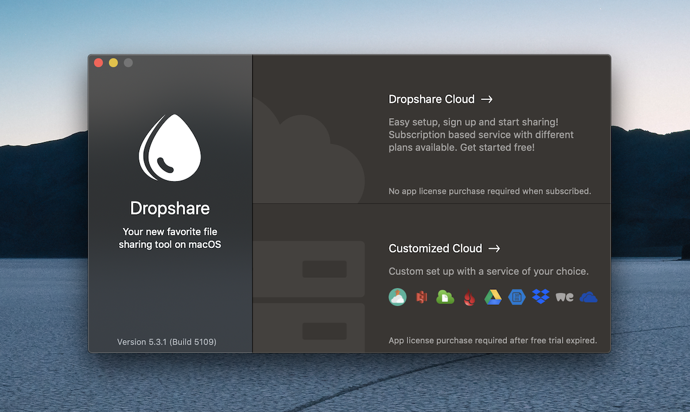Select the red Amazon S3 icon
690x412 pixels.
point(421,297)
